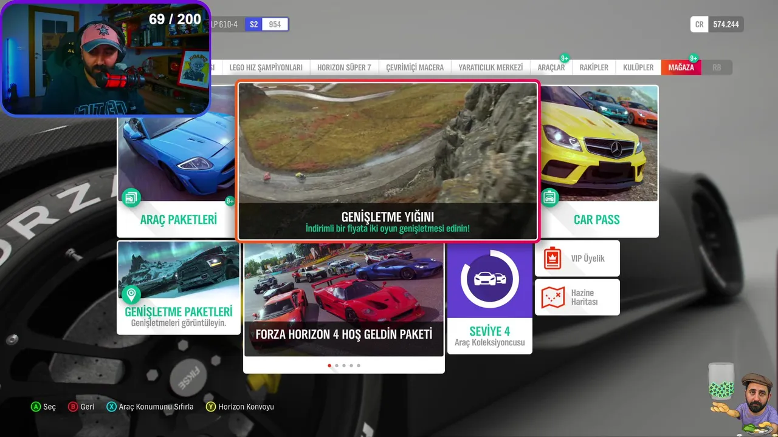This screenshot has width=778, height=437.
Task: Click the Y Horizon Konvoyu prompt
Action: (240, 407)
